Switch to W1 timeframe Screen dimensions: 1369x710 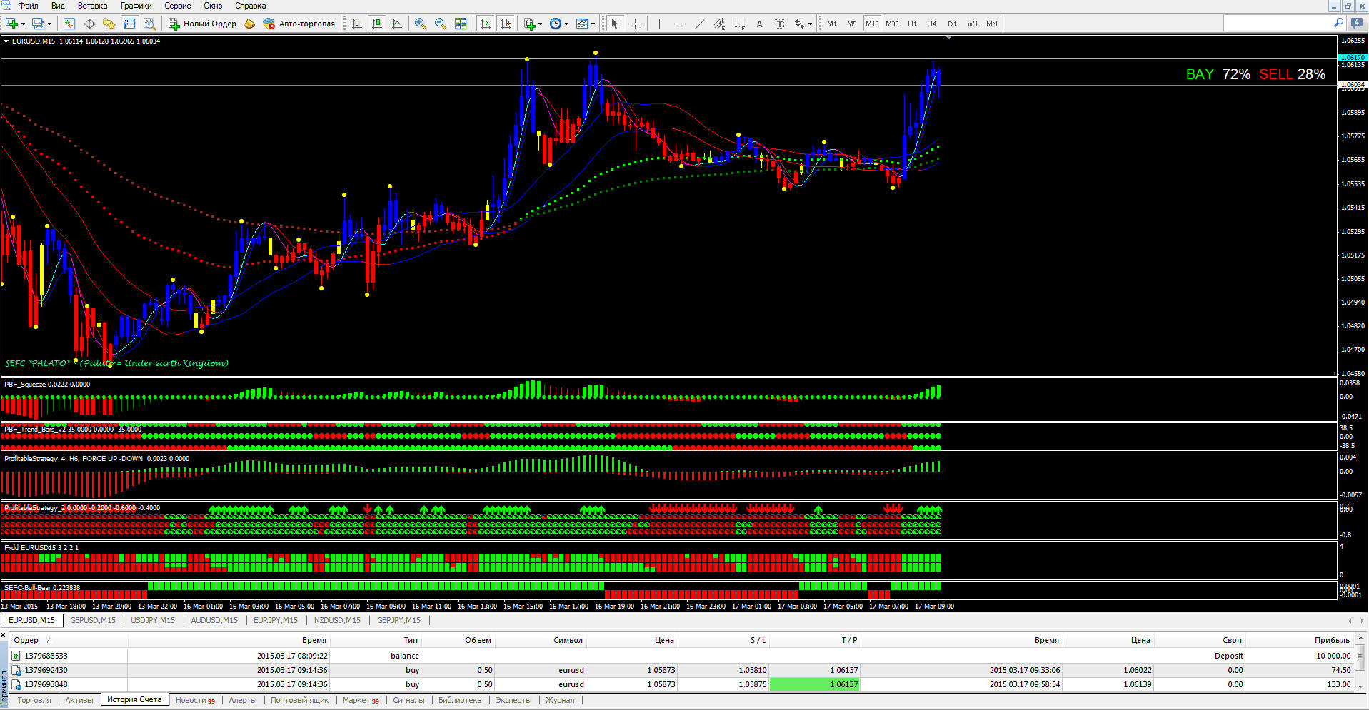click(x=973, y=24)
